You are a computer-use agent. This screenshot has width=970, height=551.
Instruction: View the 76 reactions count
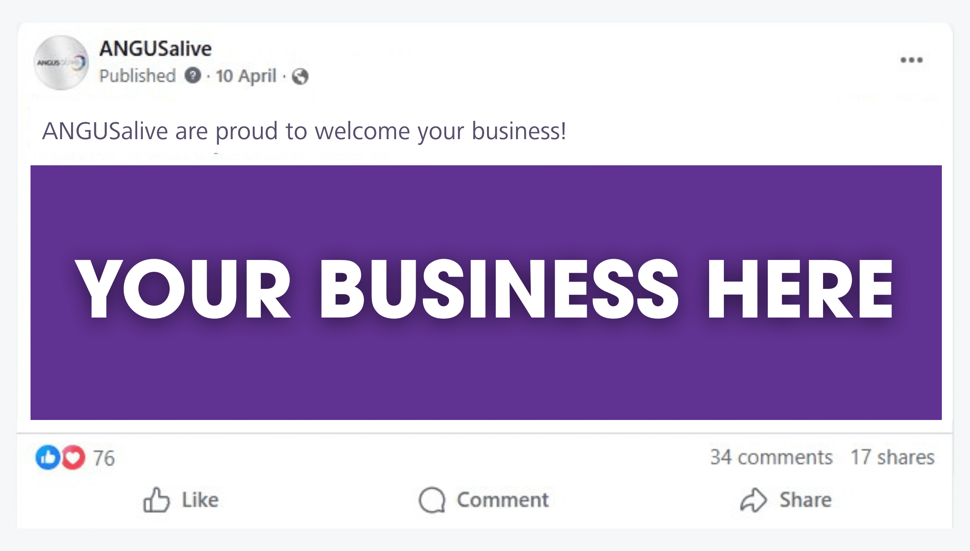[104, 458]
